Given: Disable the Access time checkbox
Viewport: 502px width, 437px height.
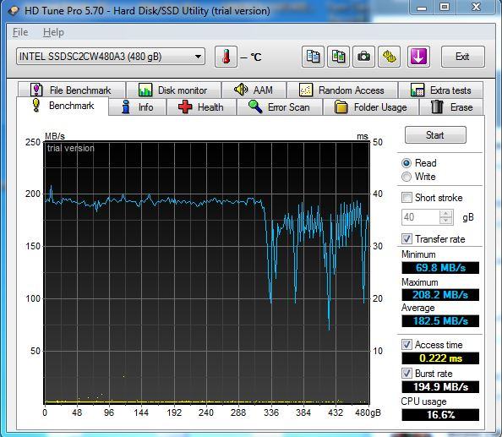Looking at the screenshot, I should [x=407, y=345].
